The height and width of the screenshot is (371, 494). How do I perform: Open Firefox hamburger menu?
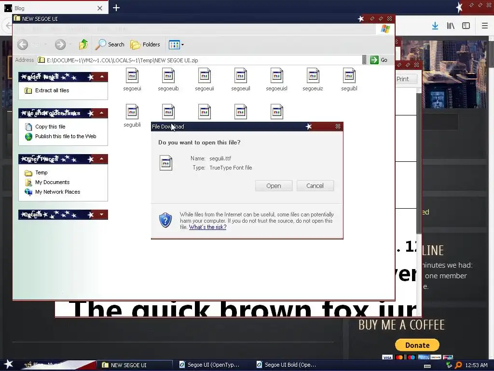pyautogui.click(x=484, y=26)
